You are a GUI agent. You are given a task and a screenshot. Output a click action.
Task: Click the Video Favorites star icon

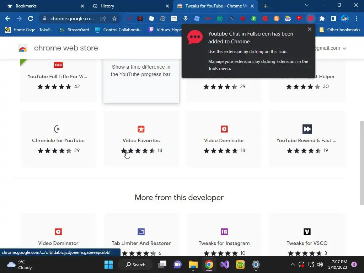[141, 129]
